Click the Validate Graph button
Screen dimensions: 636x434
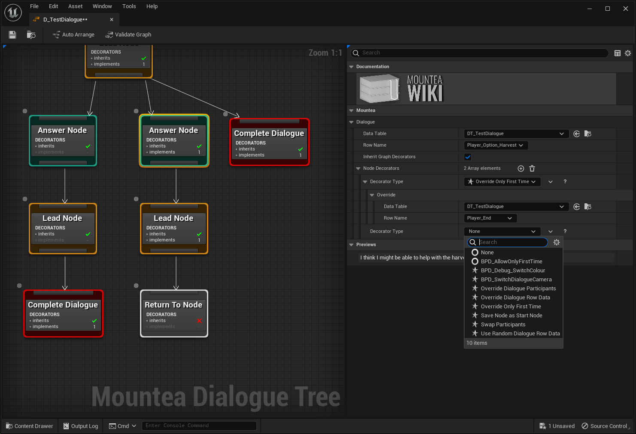(x=128, y=35)
